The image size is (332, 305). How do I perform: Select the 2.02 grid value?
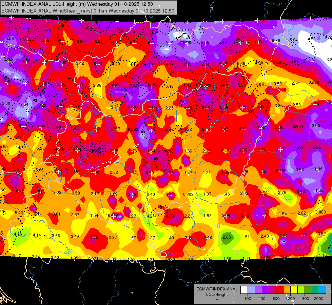[x=114, y=172]
